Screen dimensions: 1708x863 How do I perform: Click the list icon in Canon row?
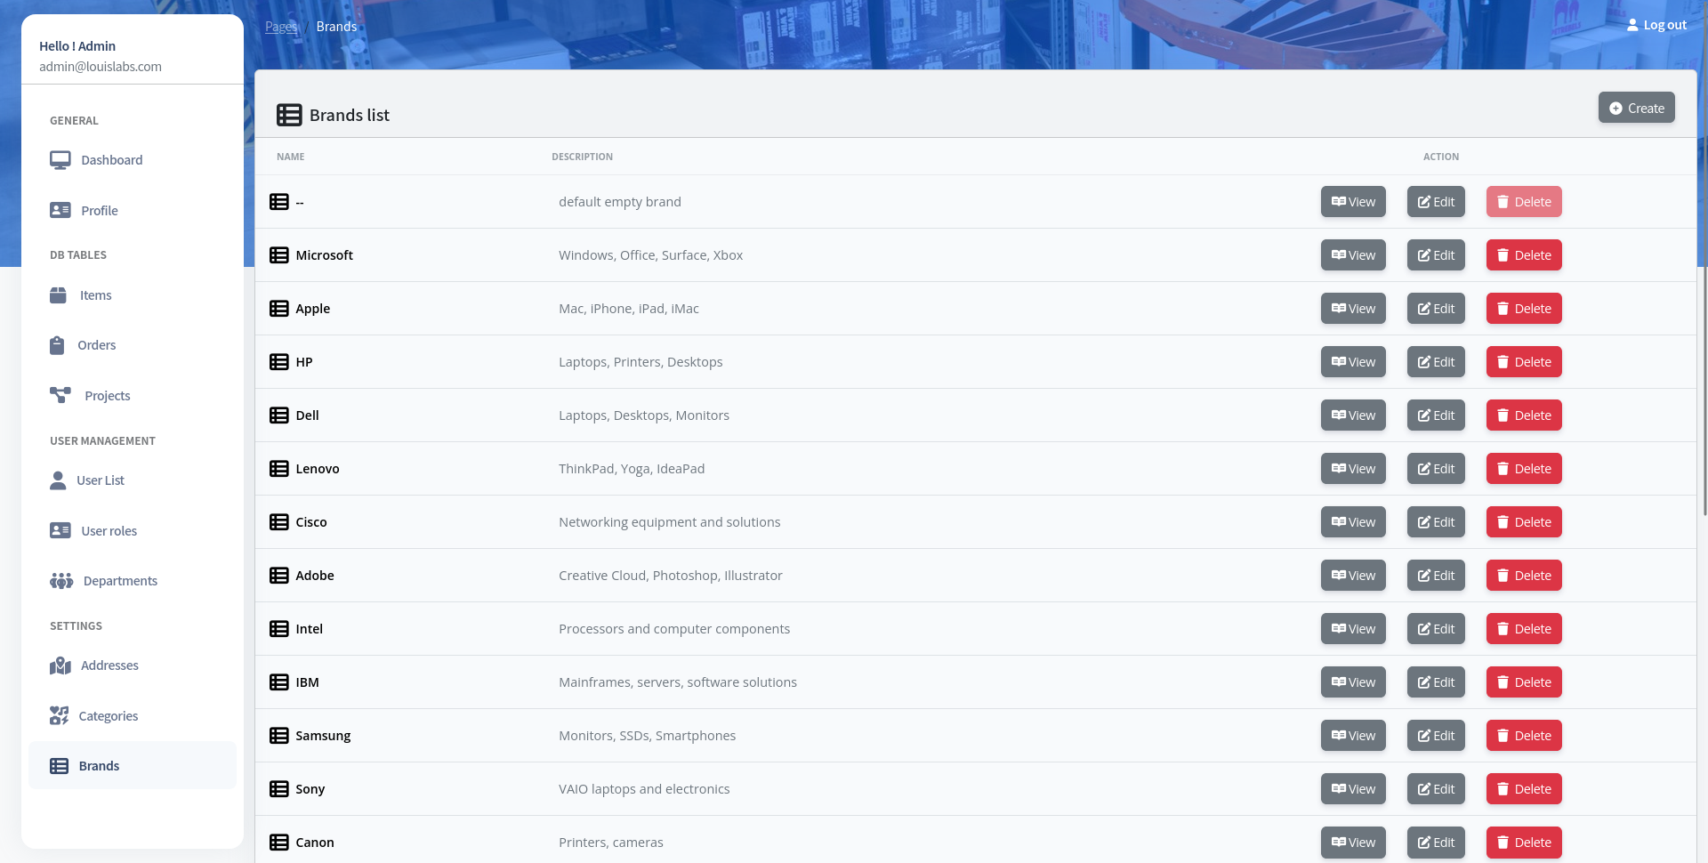pos(279,843)
